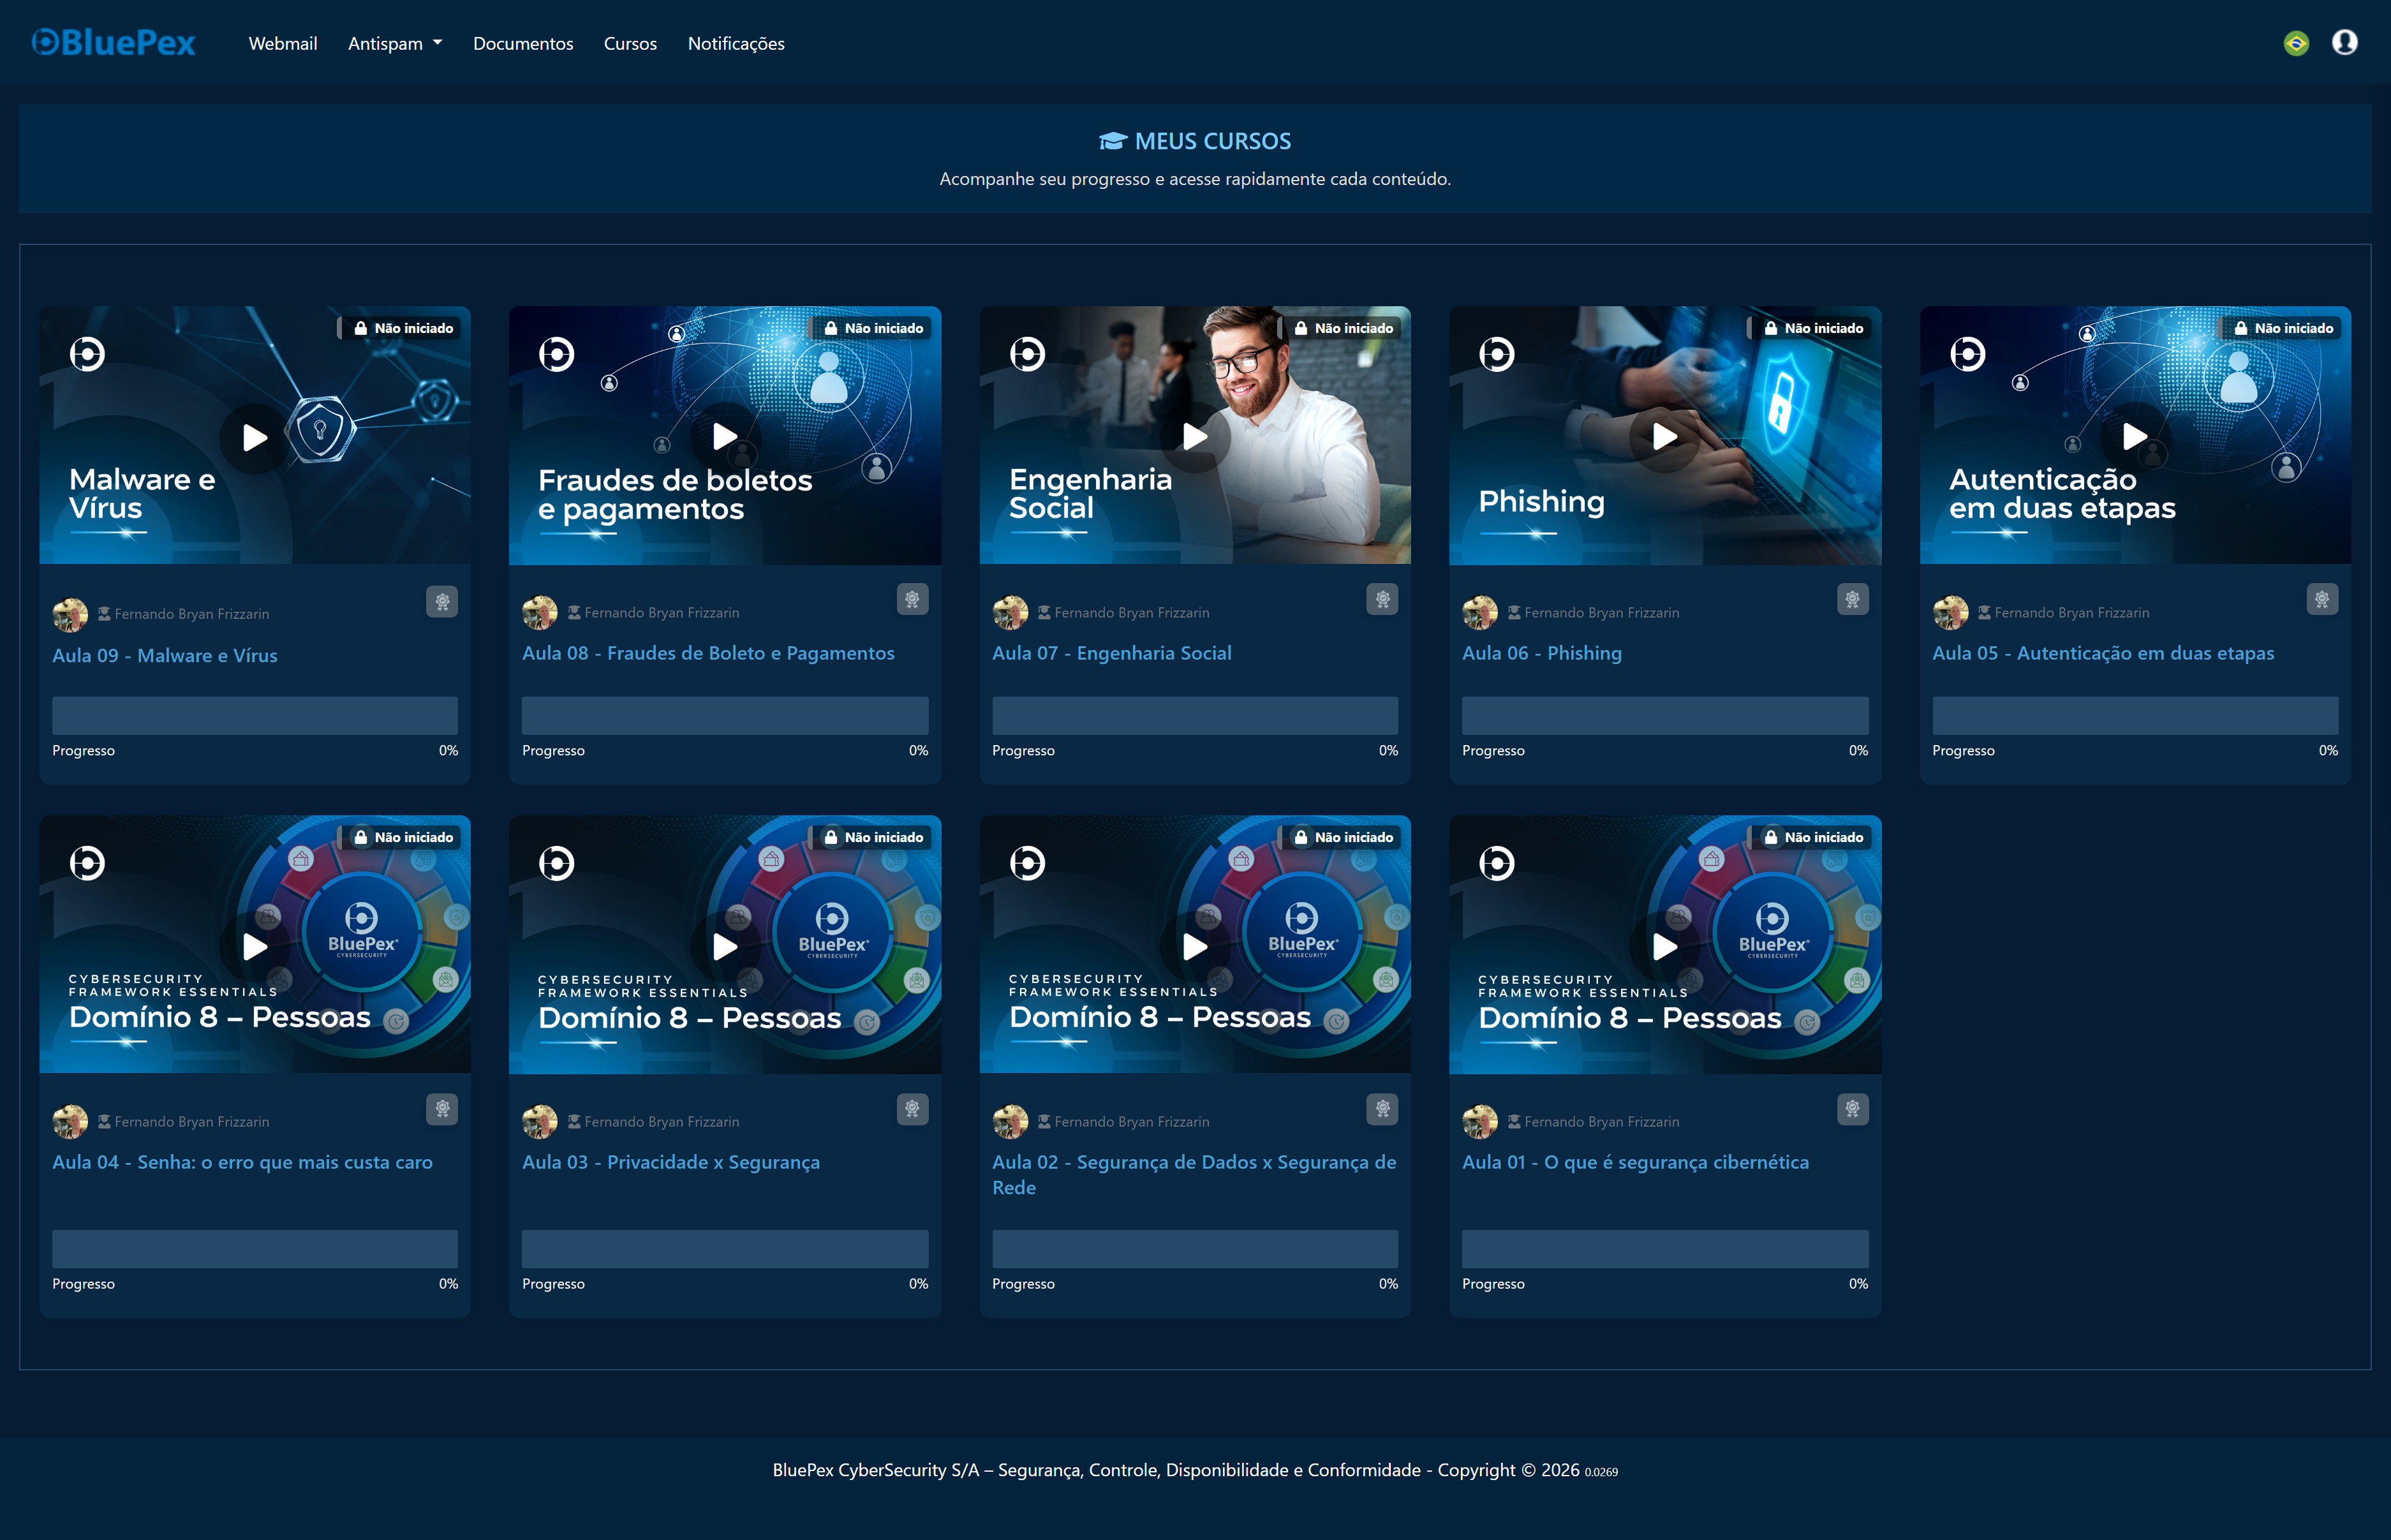Play the Engenharia Social video
2391x1540 pixels.
(x=1195, y=437)
